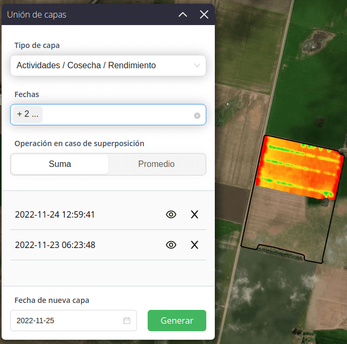The width and height of the screenshot is (347, 344).
Task: Select the 2022-11-23 06:23:48 list entry
Action: tap(55, 245)
